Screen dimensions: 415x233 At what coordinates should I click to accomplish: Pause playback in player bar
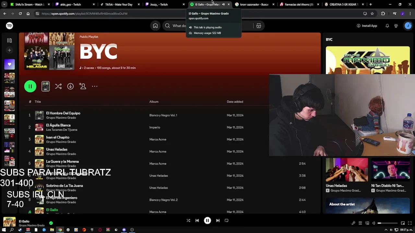tap(207, 220)
